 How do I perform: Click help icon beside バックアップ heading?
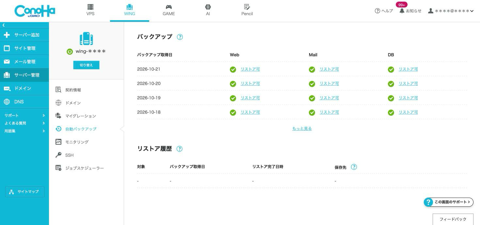[x=180, y=37]
